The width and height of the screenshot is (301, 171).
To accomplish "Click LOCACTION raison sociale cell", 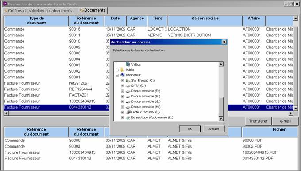I will tap(179, 29).
